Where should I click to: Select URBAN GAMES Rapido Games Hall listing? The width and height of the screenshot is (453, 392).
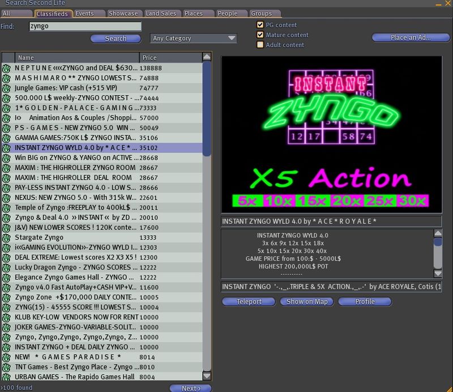tap(102, 377)
